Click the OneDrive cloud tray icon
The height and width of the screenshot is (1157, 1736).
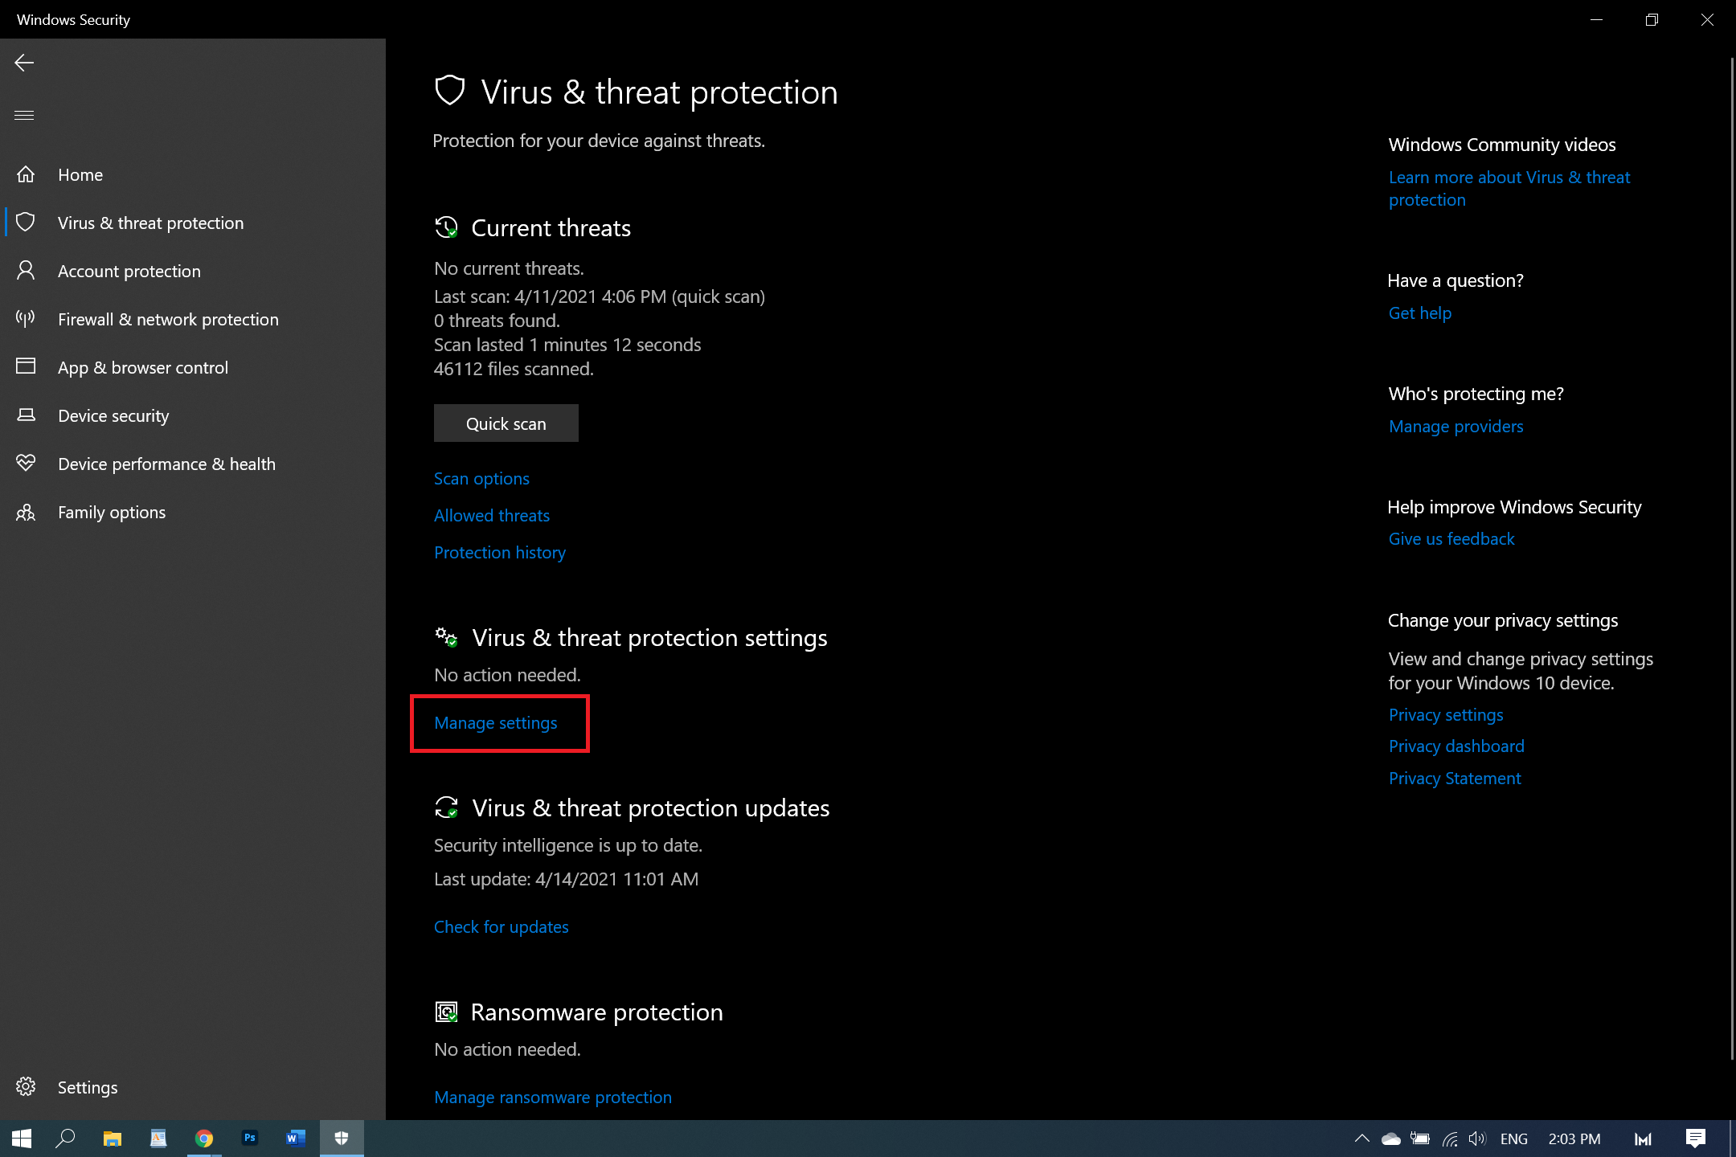click(1390, 1139)
